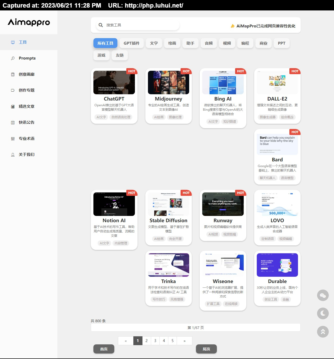Select the 商业 category tab
This screenshot has width=334, height=359.
[x=264, y=43]
